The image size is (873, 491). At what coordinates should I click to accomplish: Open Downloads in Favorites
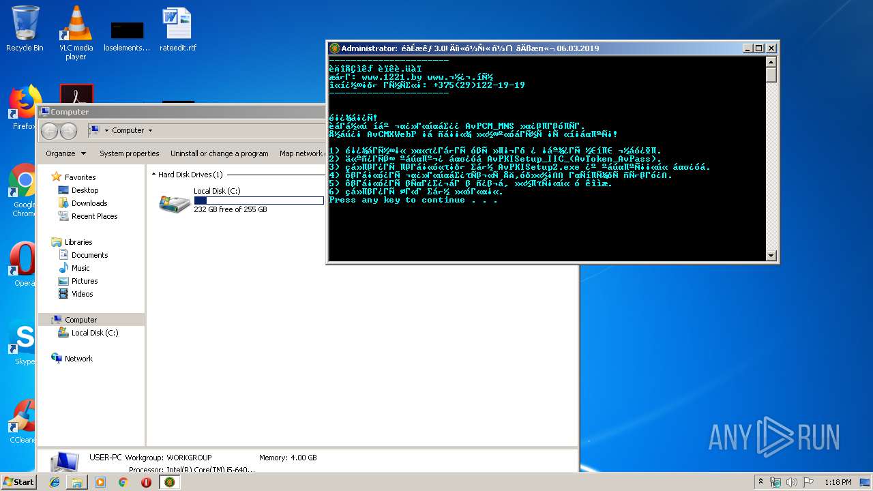(x=89, y=203)
